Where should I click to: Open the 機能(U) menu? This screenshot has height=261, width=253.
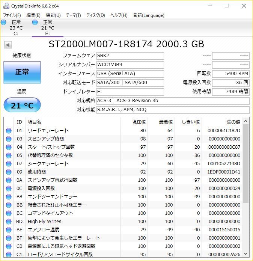pos(53,15)
